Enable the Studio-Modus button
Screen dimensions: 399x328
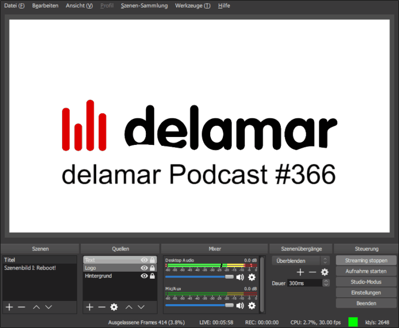pyautogui.click(x=366, y=282)
